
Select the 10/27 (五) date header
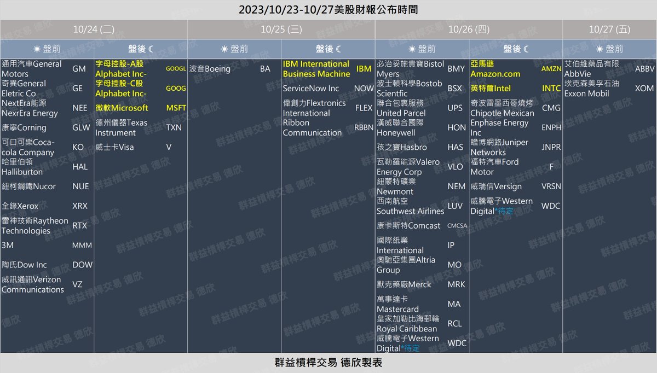tap(610, 30)
